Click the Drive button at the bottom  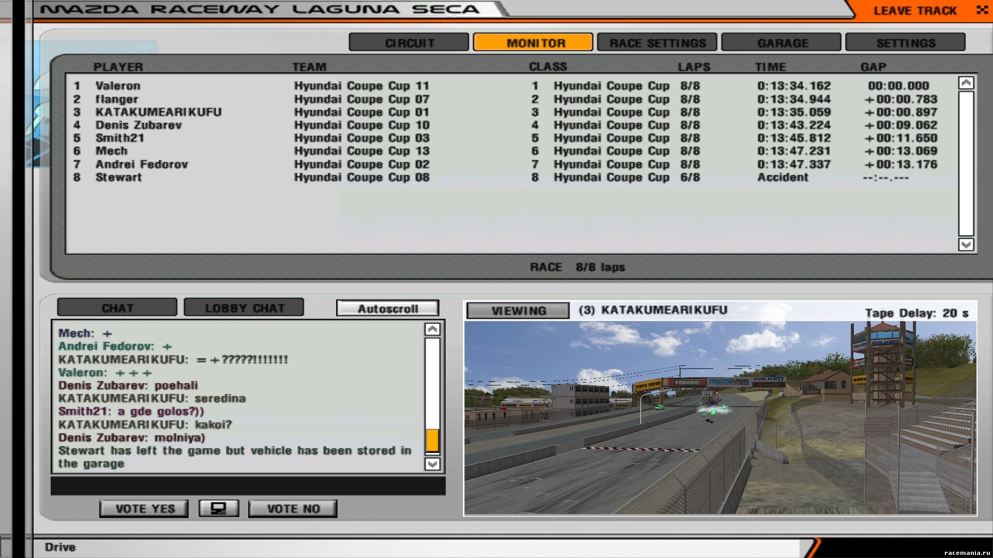tap(60, 547)
